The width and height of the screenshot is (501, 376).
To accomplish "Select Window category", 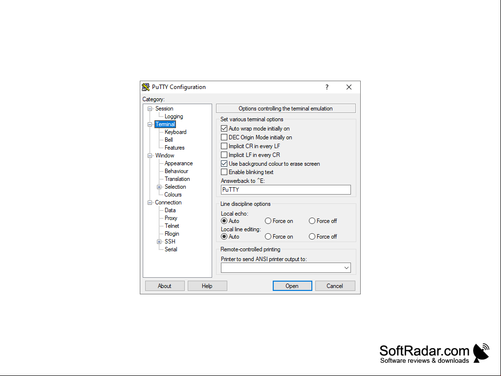I will coord(165,155).
